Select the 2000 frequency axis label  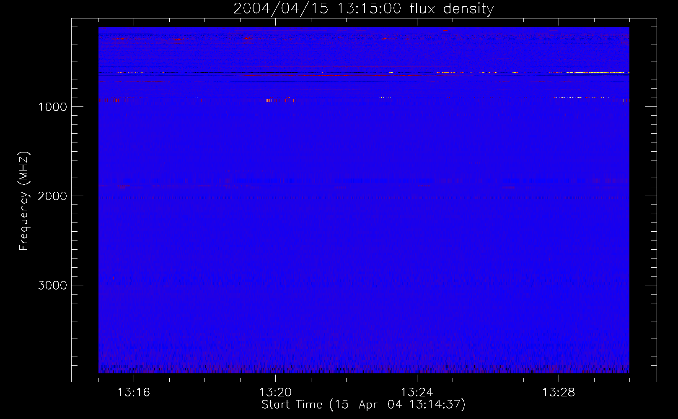(x=52, y=196)
